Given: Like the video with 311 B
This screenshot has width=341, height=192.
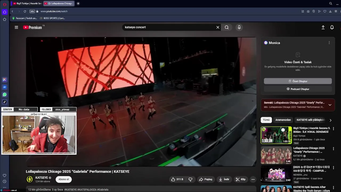Looking at the screenshot, I should pyautogui.click(x=177, y=179).
